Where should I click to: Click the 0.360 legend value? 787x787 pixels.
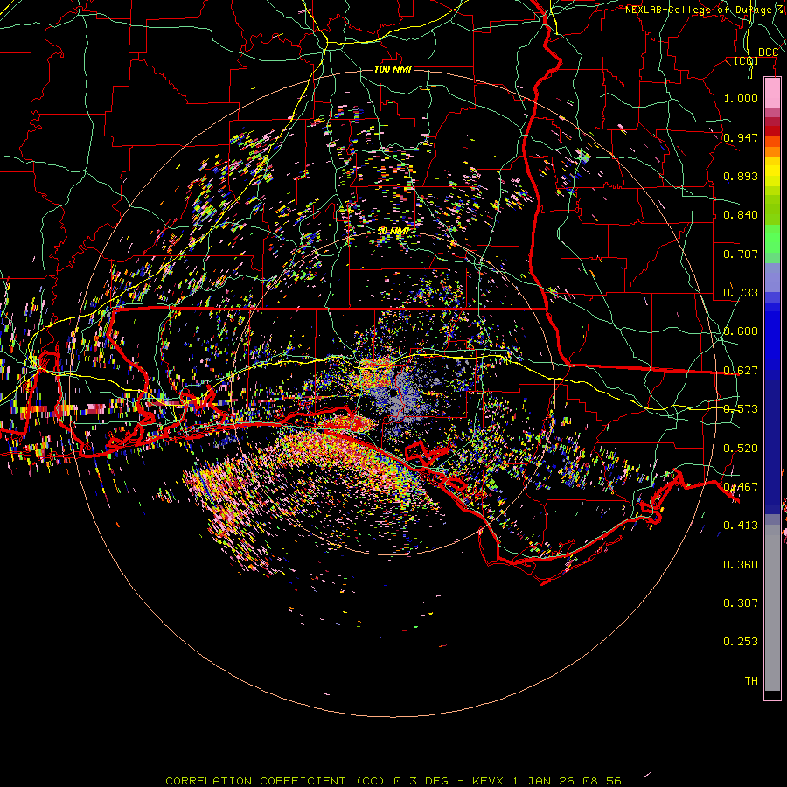click(x=741, y=565)
